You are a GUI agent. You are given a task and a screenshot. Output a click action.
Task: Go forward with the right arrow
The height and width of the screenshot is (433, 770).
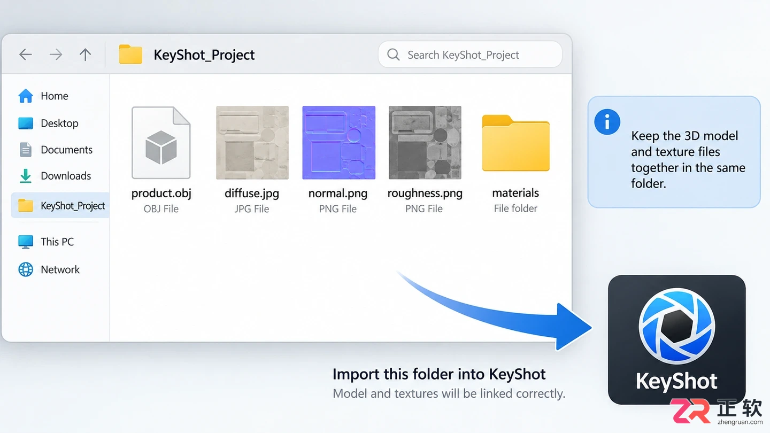(x=56, y=55)
